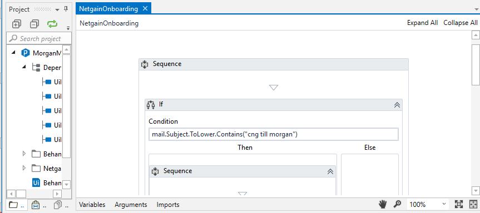Collapse the MorganM project root node
480x213 pixels.
[x=13, y=53]
